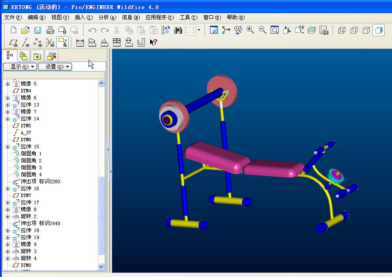Open the 显示 dropdown
The height and width of the screenshot is (277, 392).
pyautogui.click(x=20, y=67)
